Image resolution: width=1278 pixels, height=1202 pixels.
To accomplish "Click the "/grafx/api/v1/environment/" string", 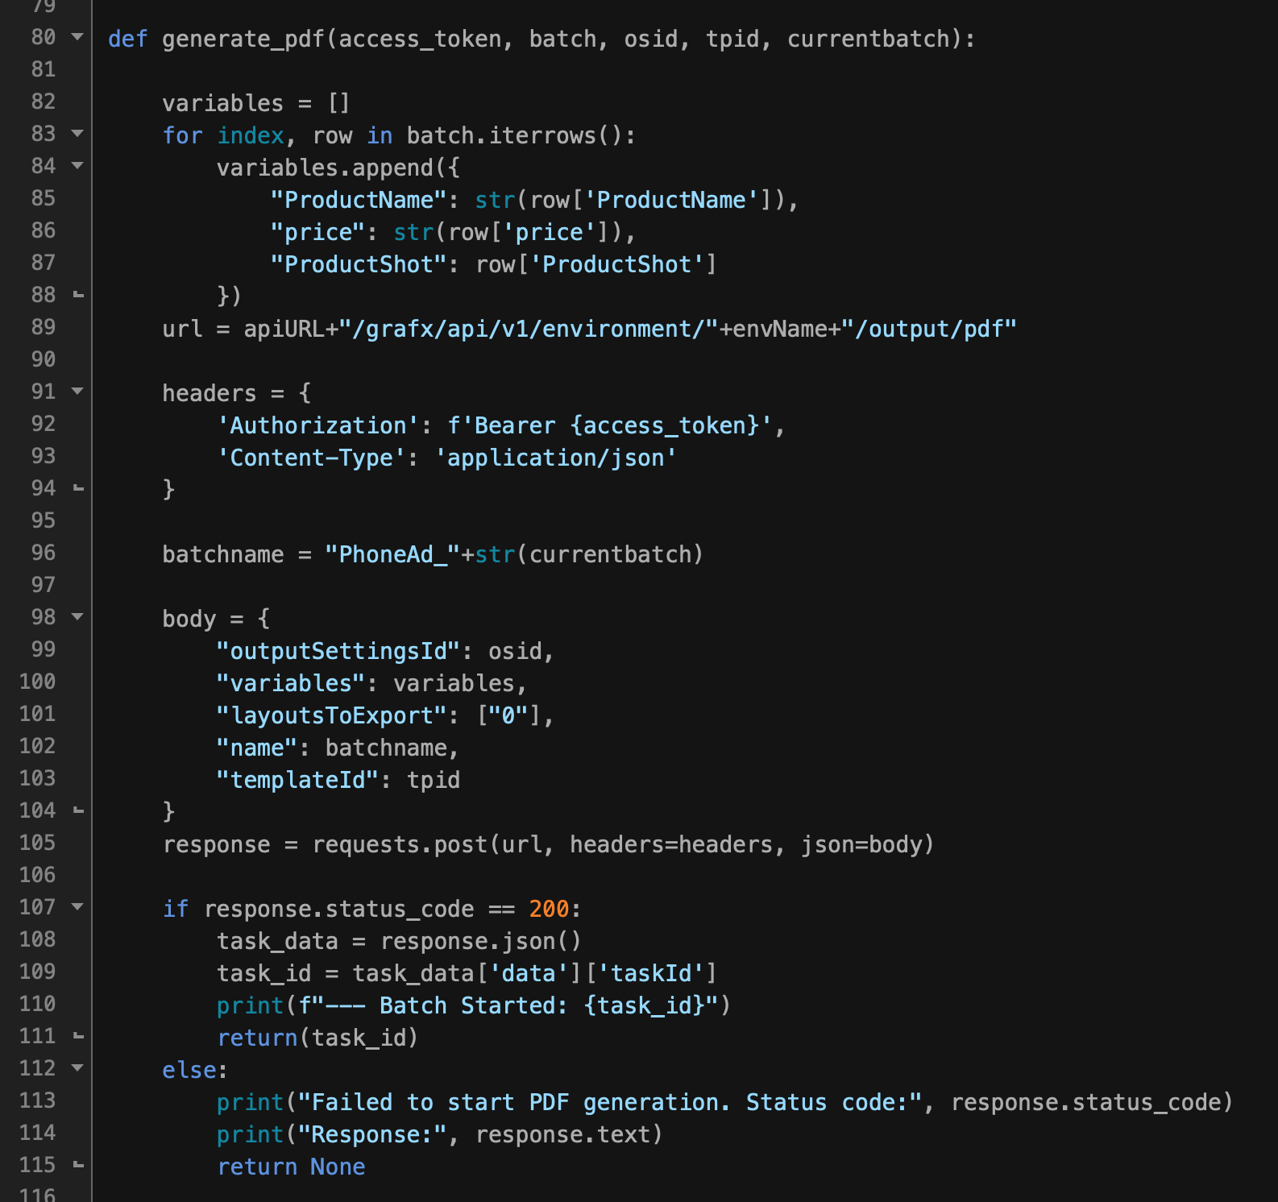I will coord(528,329).
